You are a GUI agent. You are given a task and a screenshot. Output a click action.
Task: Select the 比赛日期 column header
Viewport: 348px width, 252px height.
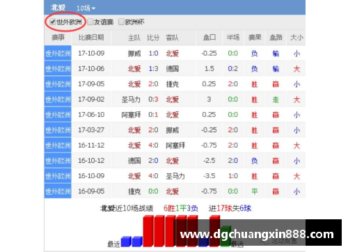point(91,38)
